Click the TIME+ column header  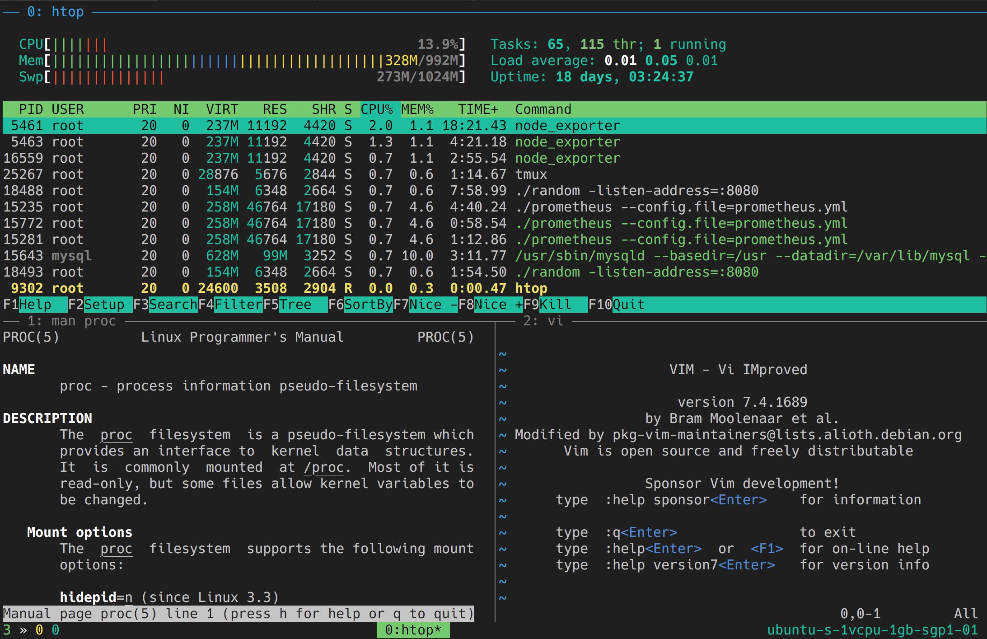pyautogui.click(x=478, y=109)
